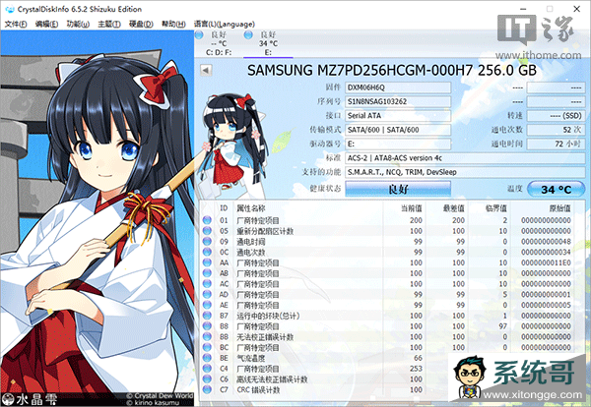591x407 pixels.
Task: Click the serial number field S1N8NSAG103262
Action: pos(398,101)
